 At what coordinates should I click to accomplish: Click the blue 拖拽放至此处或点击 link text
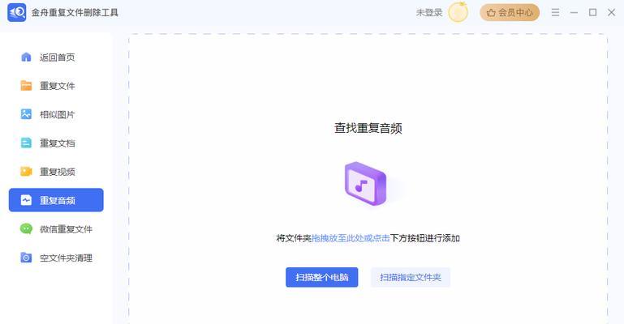coord(351,238)
